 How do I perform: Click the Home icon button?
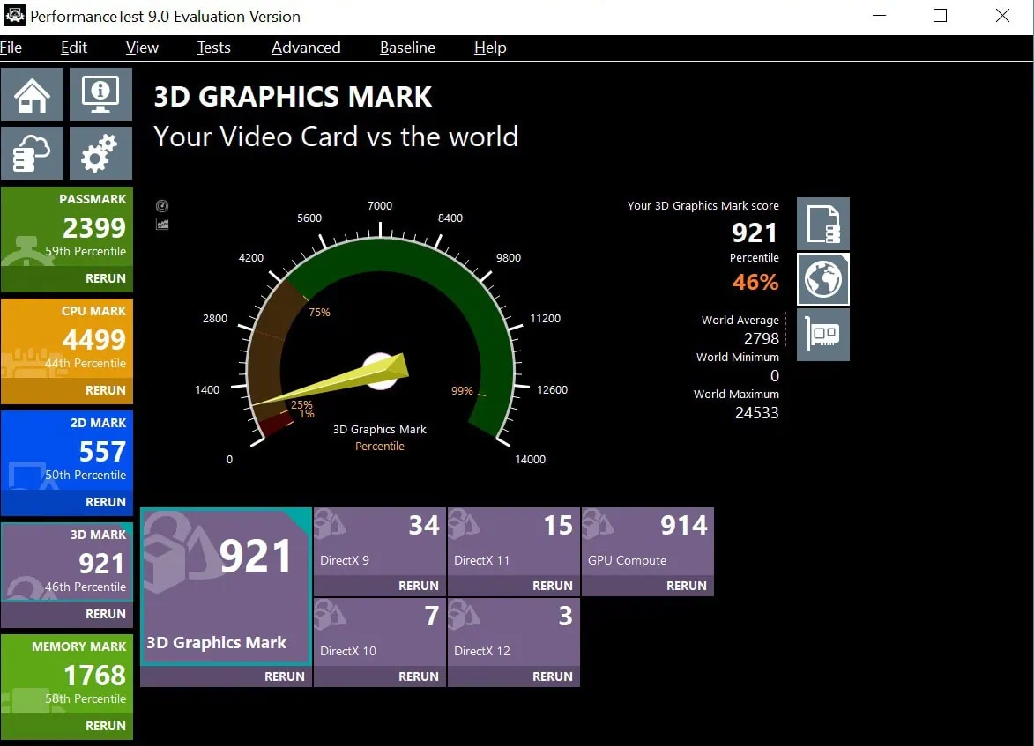[32, 94]
